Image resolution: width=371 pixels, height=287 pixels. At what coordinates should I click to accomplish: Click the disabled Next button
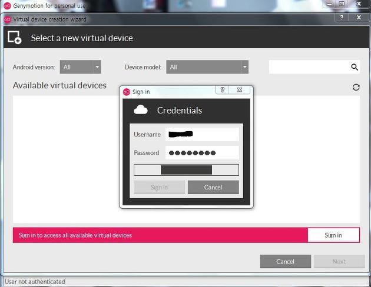coord(339,261)
